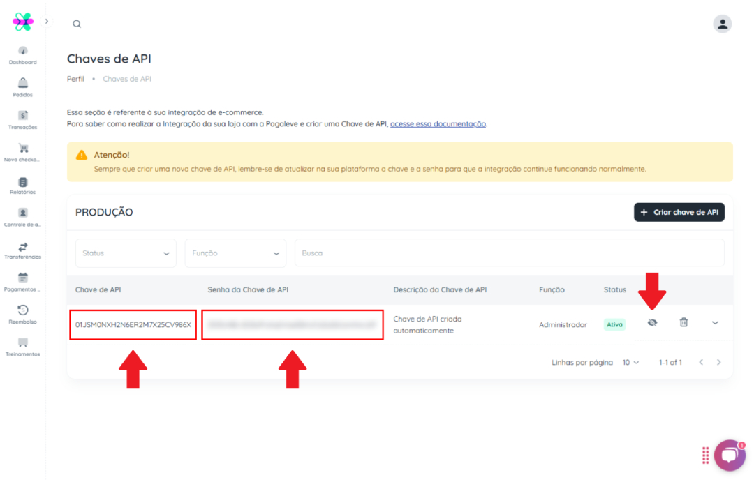Focus the Busca search field
Screen dimensions: 754x482
[509, 253]
